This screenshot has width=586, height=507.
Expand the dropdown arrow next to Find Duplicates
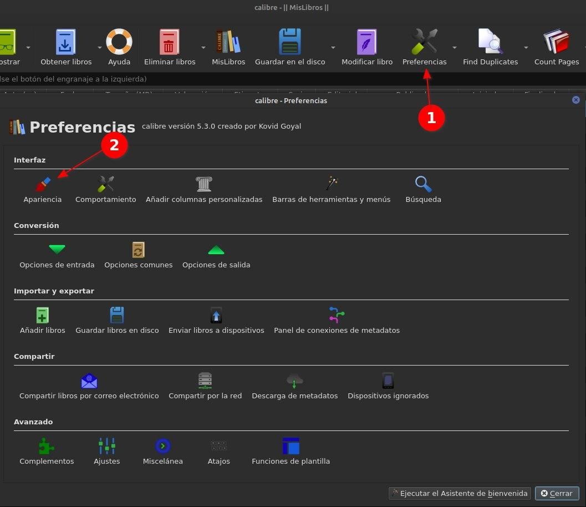[526, 48]
